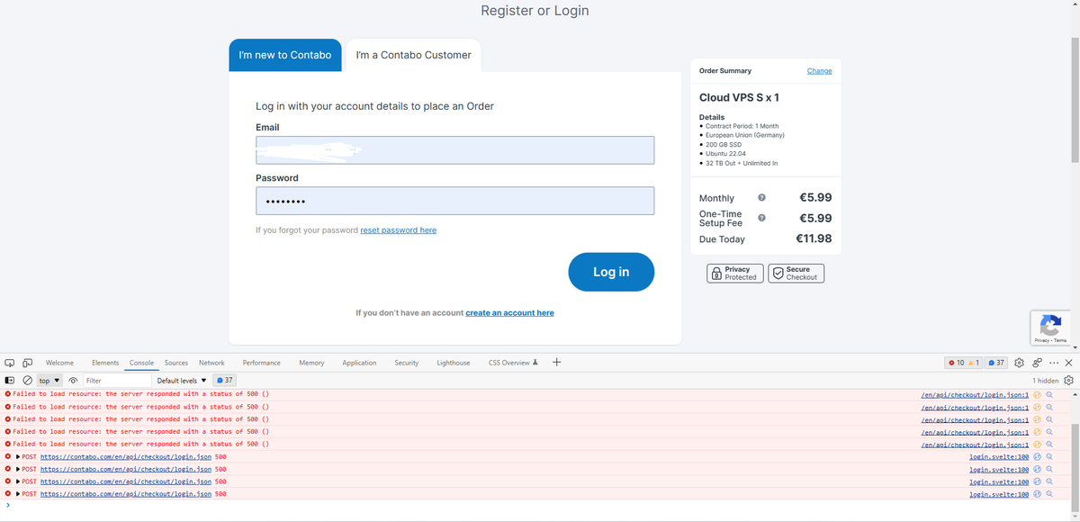This screenshot has height=522, width=1080.
Task: Switch to the Welcome tab in DevTools
Action: 59,363
